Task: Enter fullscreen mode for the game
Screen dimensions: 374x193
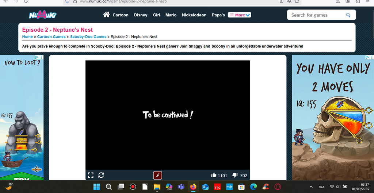Action: click(x=91, y=175)
